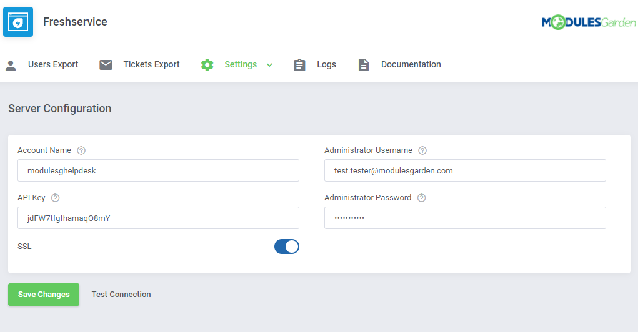
Task: Focus the Administrator Username input field
Action: coord(465,170)
